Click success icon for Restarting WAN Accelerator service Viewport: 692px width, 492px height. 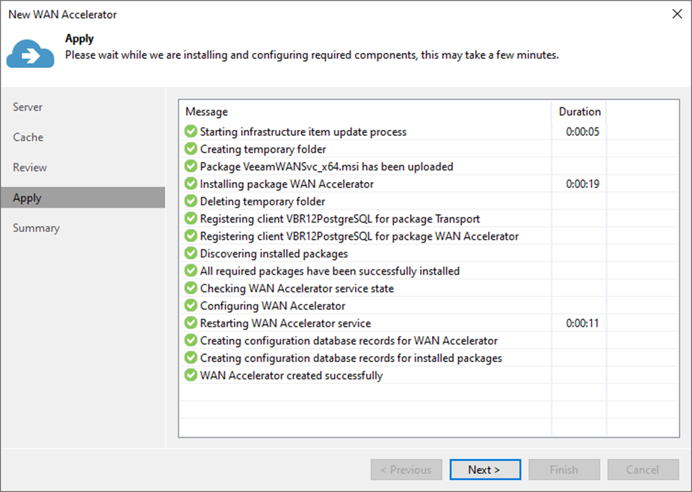point(191,323)
